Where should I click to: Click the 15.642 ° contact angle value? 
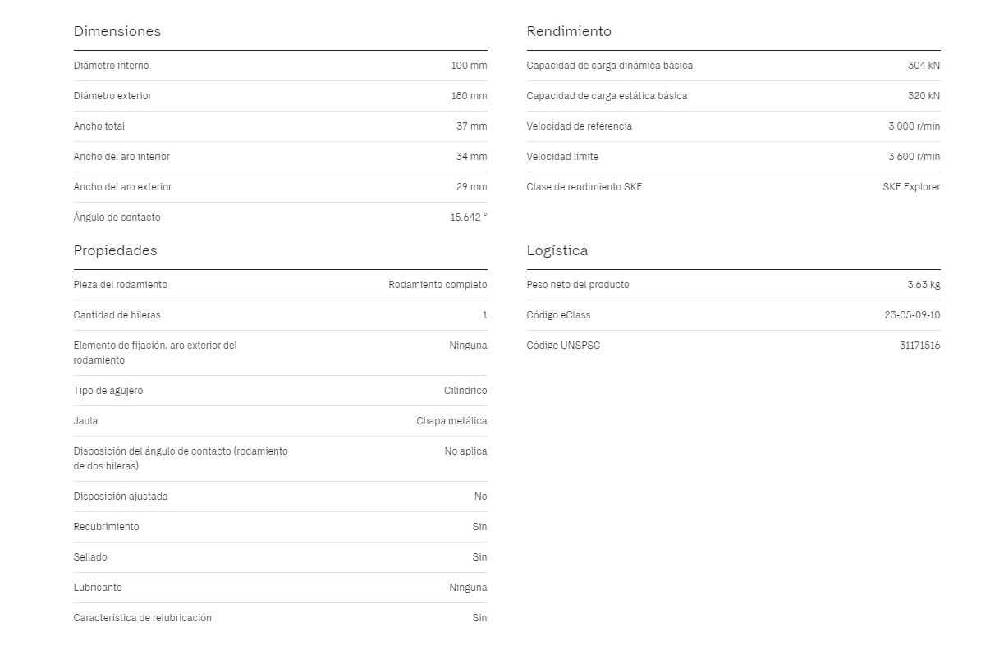click(x=469, y=218)
